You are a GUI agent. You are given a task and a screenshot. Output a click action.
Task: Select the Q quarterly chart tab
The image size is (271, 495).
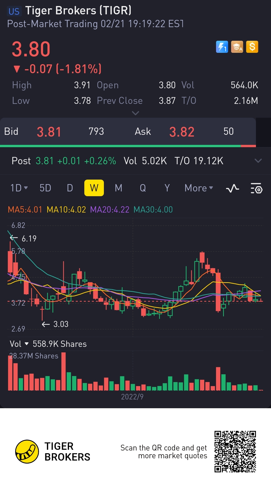143,188
